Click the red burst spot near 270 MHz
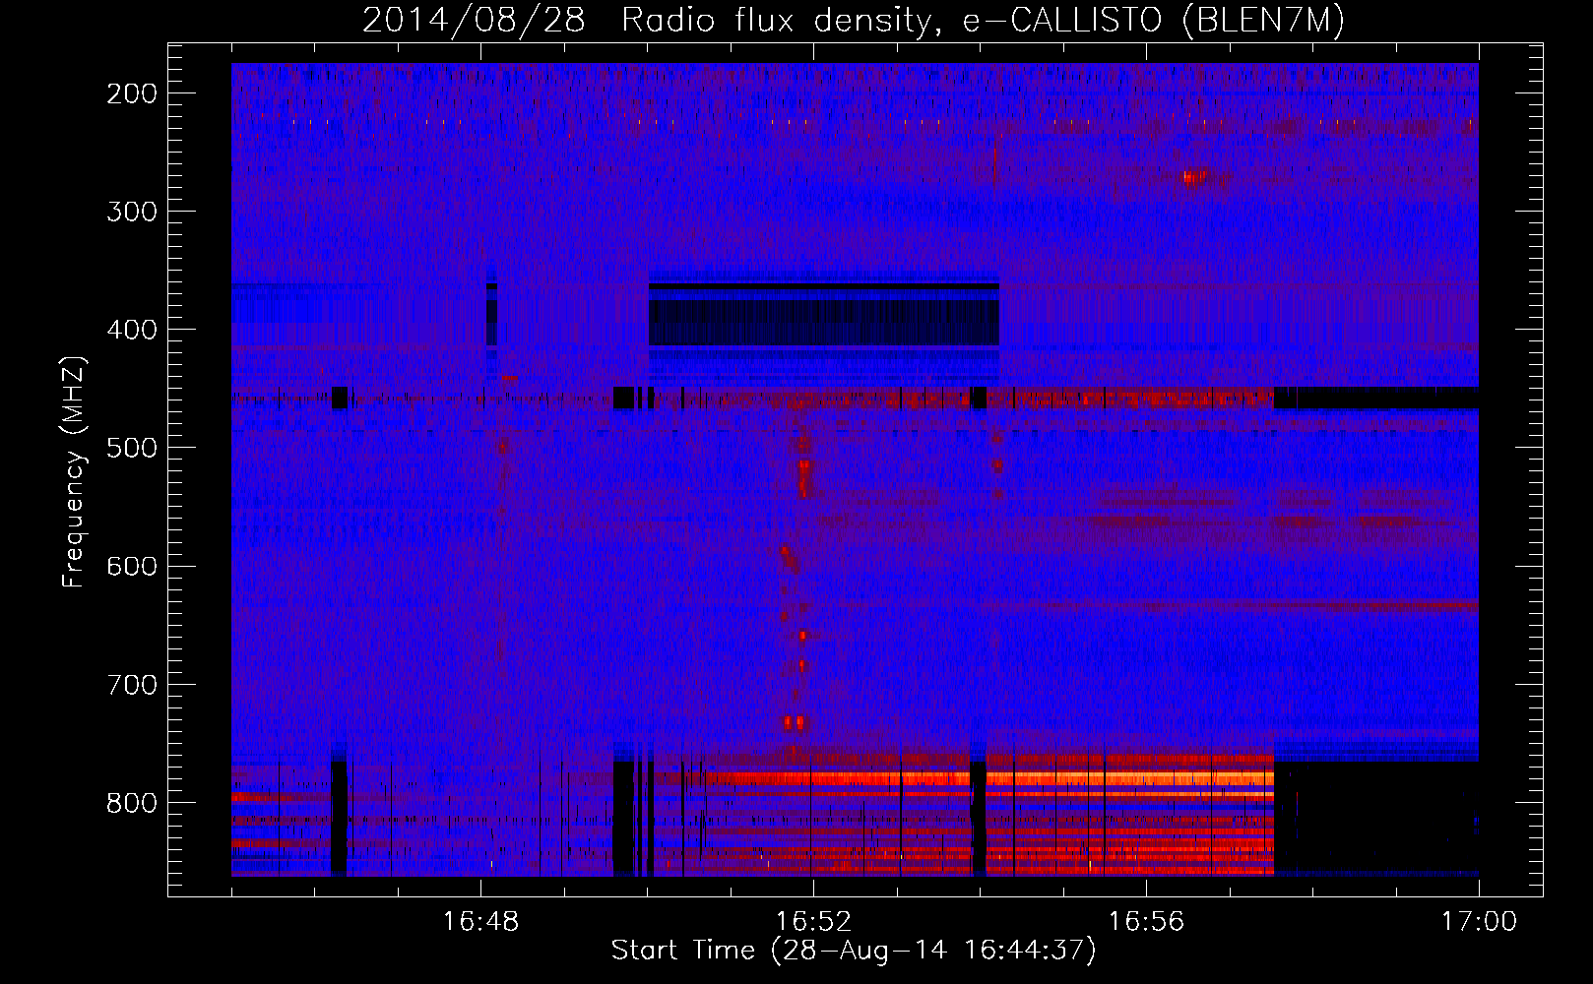Screen dimensions: 1593x984 (1194, 178)
